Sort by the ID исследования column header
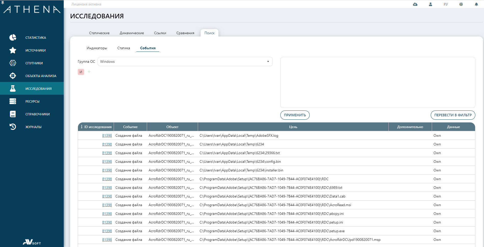Viewport: 484px width, 247px height. tap(96, 127)
